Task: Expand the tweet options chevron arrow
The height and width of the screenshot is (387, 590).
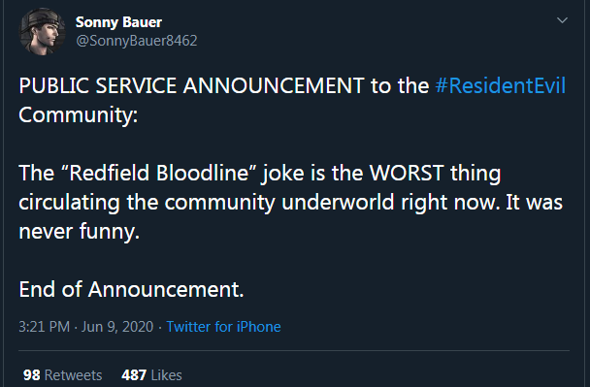Action: pyautogui.click(x=562, y=20)
